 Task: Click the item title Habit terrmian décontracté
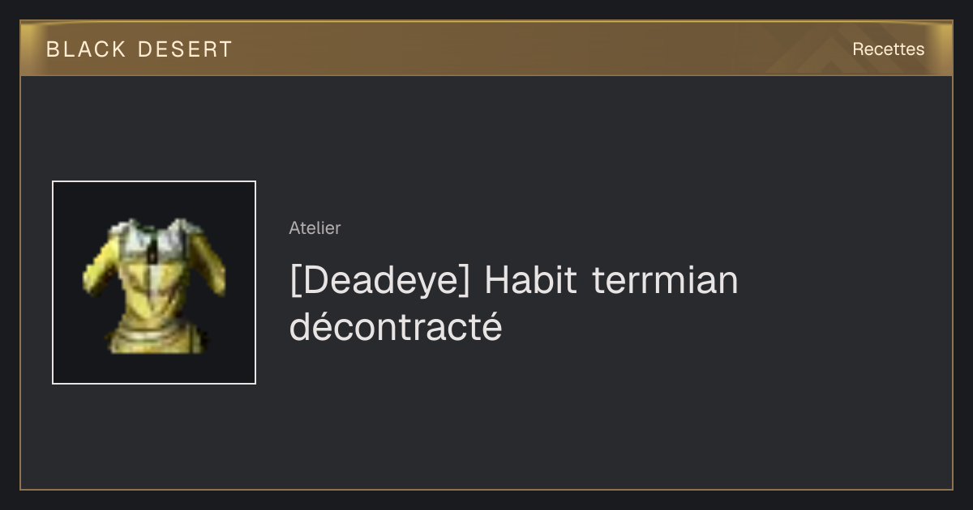(x=513, y=304)
